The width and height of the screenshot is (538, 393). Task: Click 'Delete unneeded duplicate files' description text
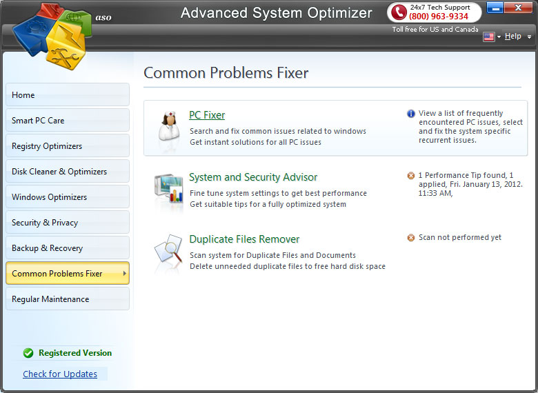tap(288, 266)
